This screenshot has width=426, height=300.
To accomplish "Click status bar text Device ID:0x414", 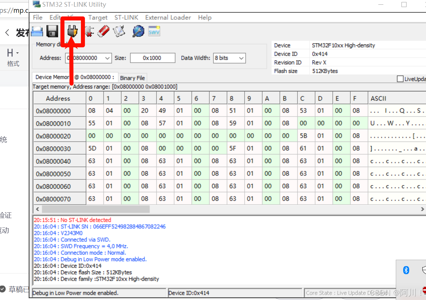I will [x=189, y=293].
